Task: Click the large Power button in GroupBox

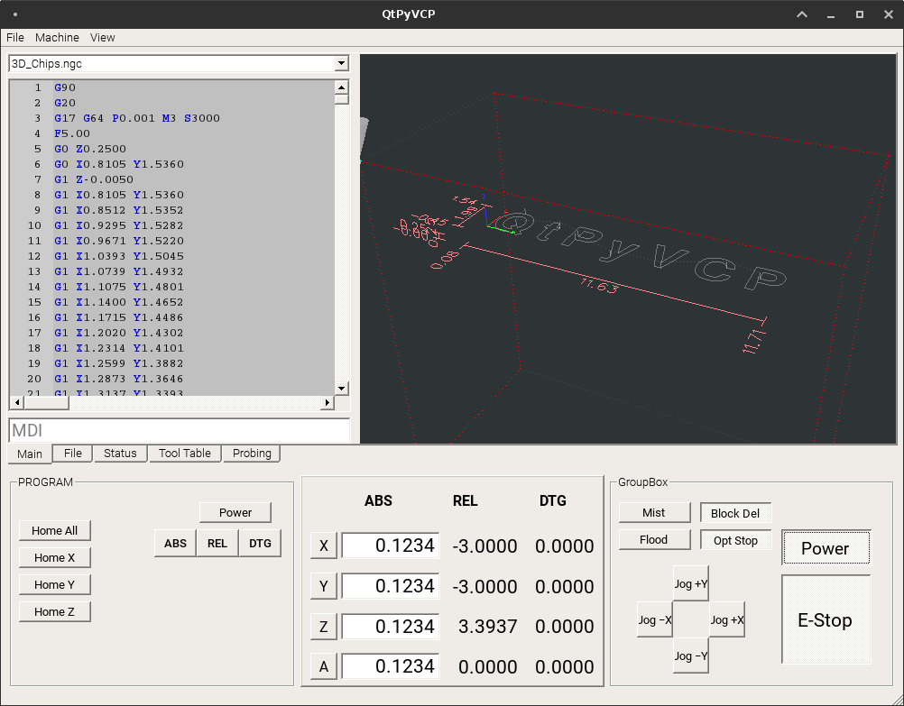Action: [826, 548]
